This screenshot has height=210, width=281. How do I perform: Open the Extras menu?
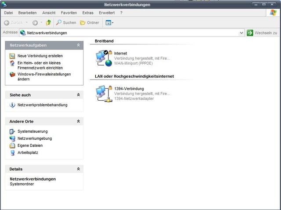(88, 13)
